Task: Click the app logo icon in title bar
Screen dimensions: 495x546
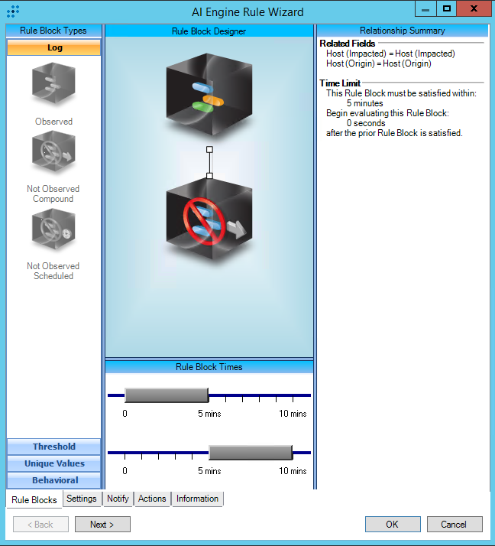Action: [x=13, y=11]
